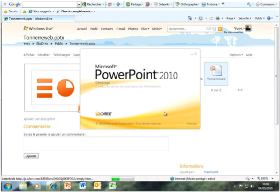Click the IE Home icon

tap(190, 18)
